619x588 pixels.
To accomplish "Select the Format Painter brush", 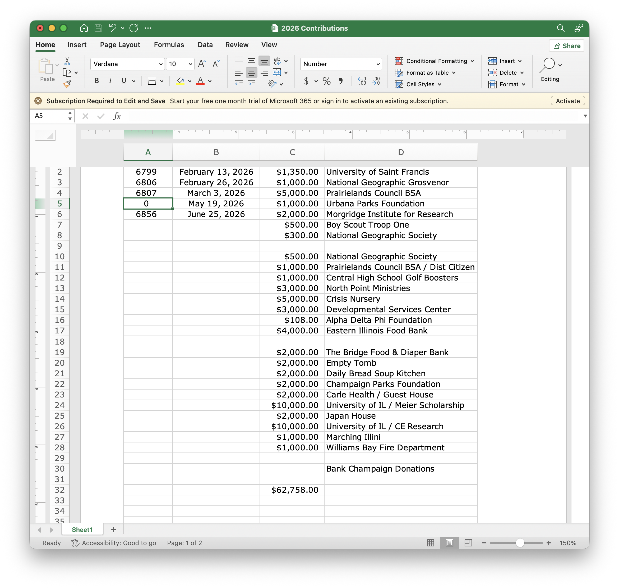I will coord(67,84).
